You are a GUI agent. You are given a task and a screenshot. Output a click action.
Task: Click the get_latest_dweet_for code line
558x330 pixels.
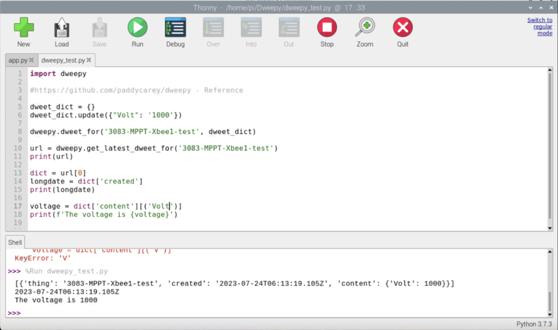[153, 148]
